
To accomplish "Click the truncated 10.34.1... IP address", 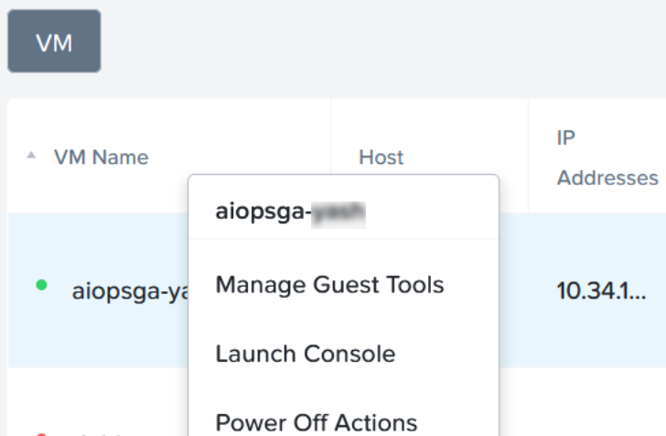I will tap(600, 290).
